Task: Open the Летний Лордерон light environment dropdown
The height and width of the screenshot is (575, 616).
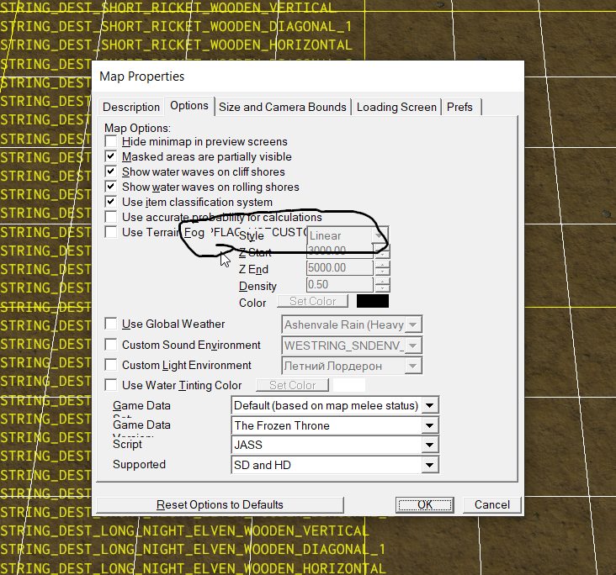Action: click(352, 366)
